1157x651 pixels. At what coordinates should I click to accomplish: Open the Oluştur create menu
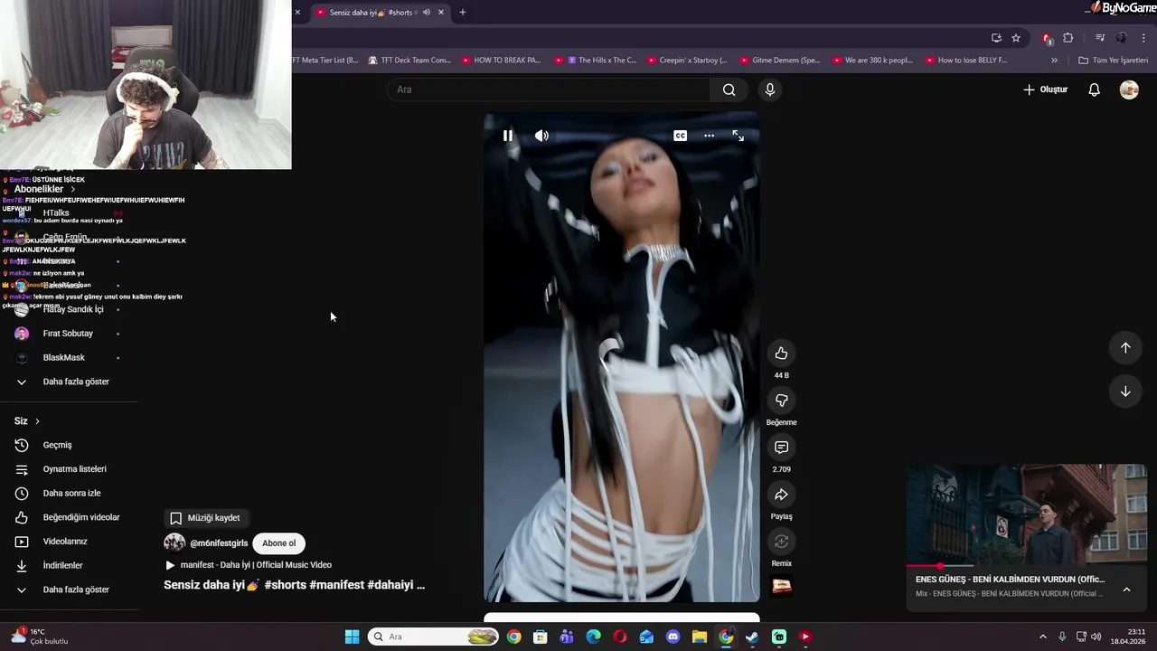click(x=1045, y=90)
